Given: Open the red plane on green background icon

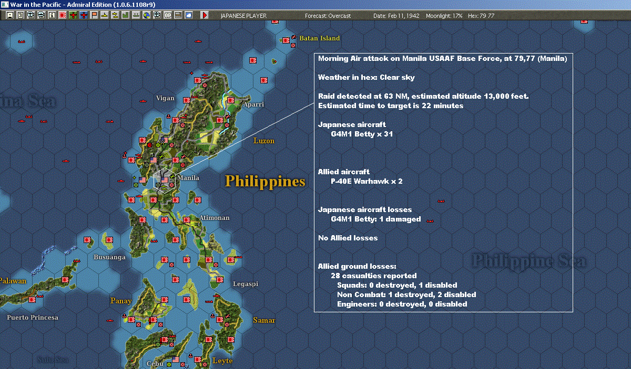Looking at the screenshot, I should pyautogui.click(x=73, y=15).
